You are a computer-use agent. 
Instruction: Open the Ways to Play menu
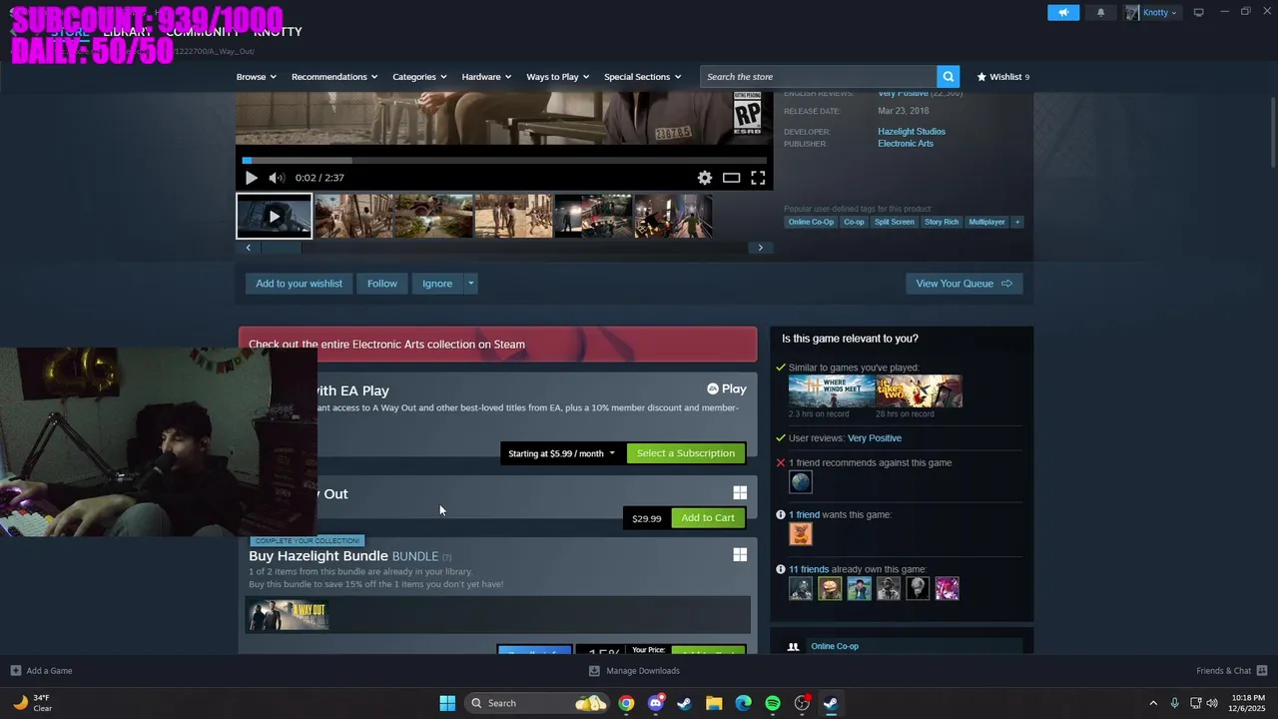558,77
